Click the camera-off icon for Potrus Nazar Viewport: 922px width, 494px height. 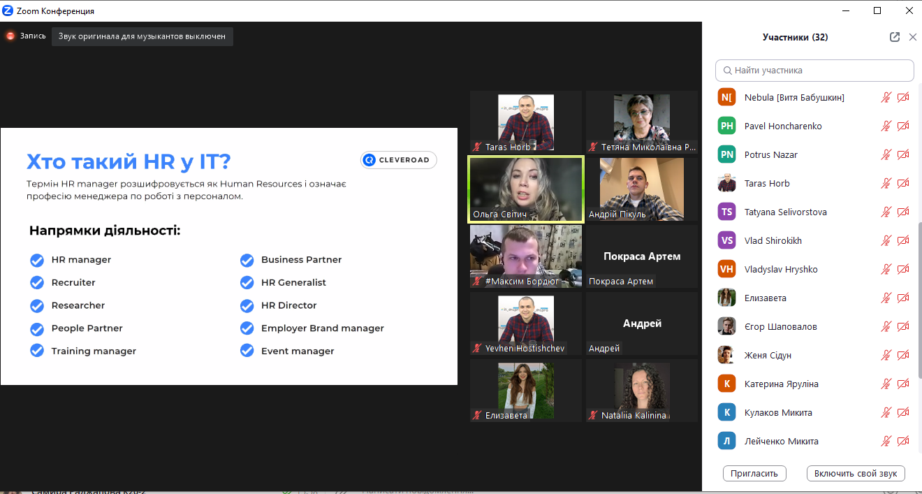(903, 154)
